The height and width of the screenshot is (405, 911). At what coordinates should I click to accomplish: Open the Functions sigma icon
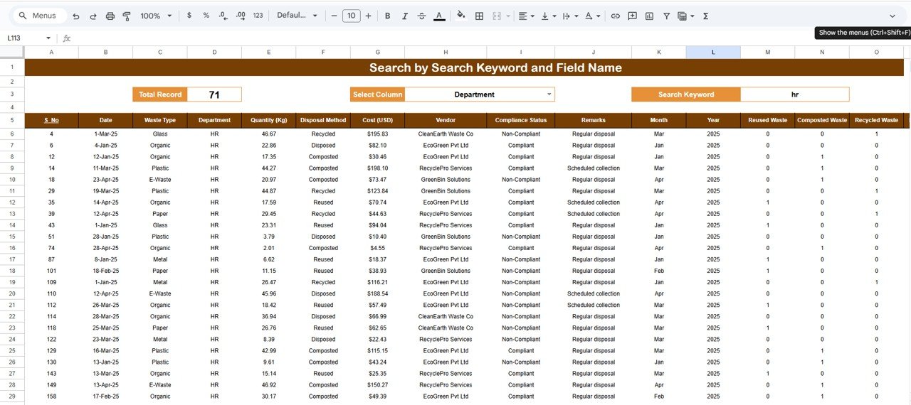705,16
